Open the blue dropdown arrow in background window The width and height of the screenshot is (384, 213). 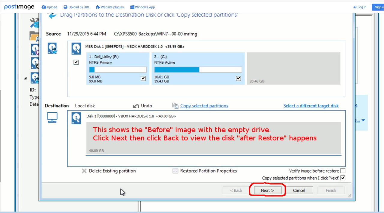pyautogui.click(x=363, y=120)
